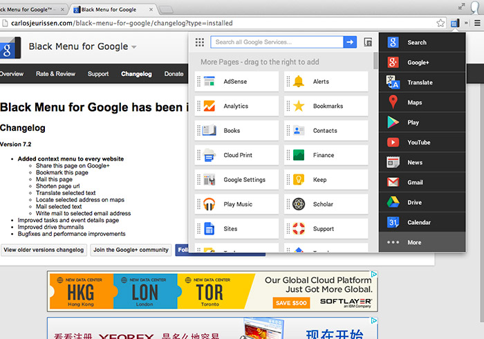484x339 pixels.
Task: Click the Finance service tile
Action: tap(326, 155)
